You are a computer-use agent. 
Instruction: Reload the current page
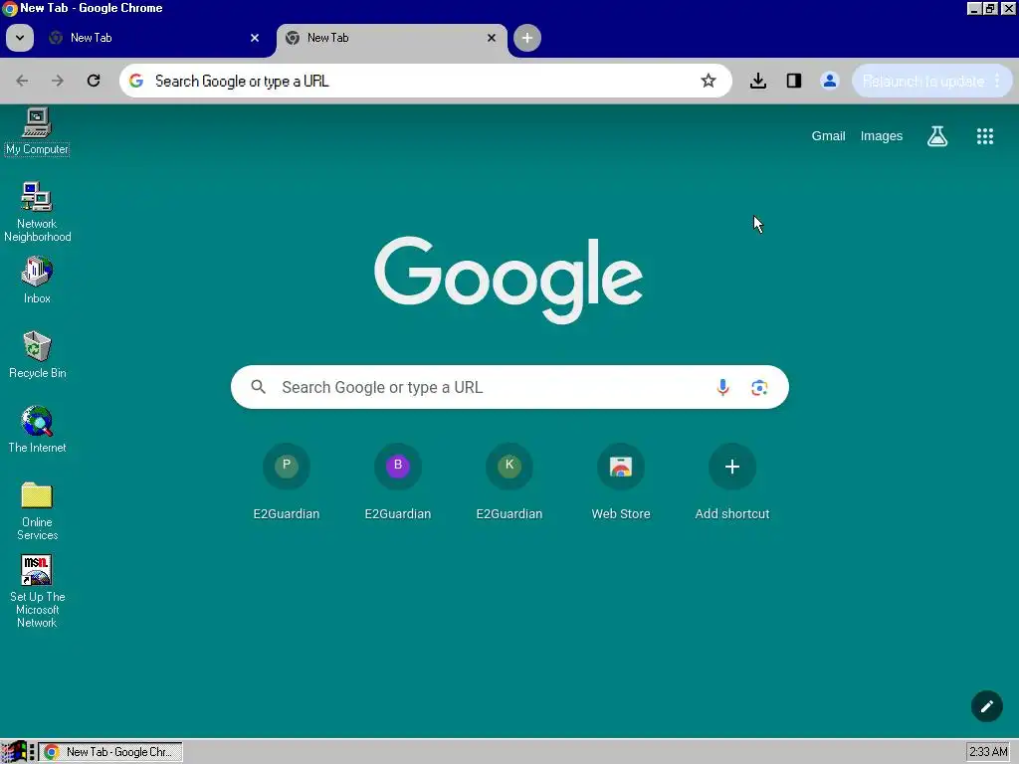[x=94, y=81]
